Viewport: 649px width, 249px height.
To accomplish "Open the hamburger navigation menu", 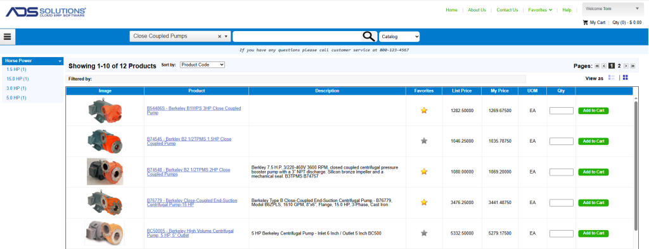I will [8, 36].
